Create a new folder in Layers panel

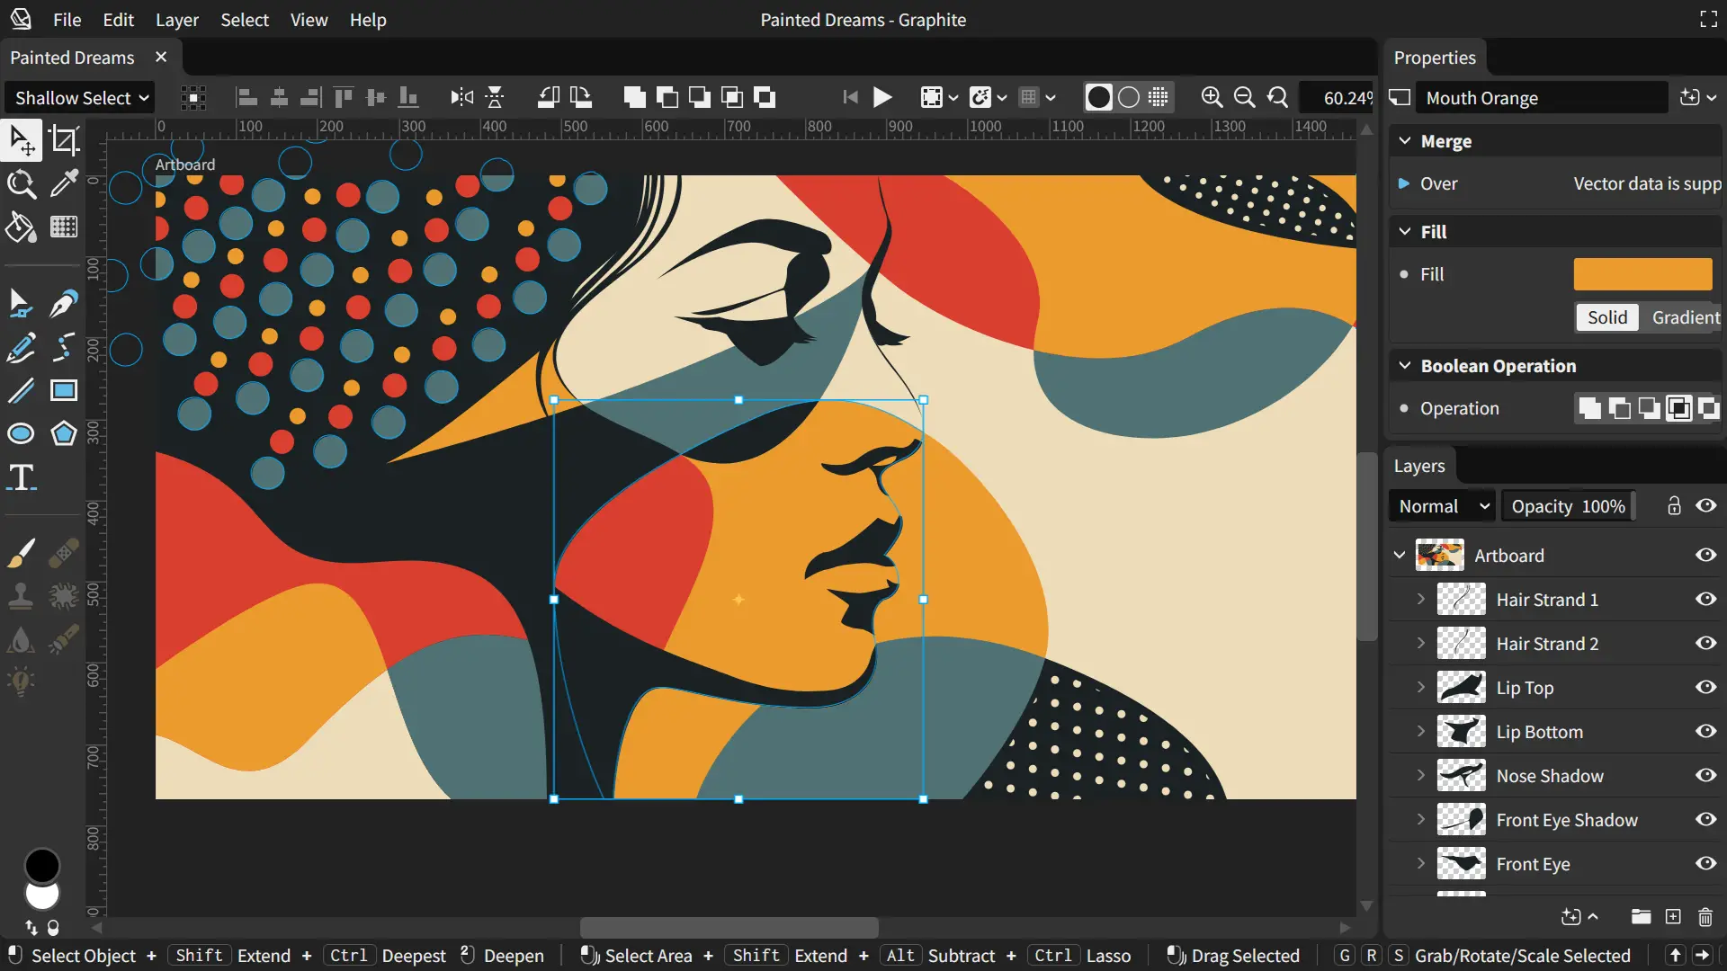(1641, 916)
